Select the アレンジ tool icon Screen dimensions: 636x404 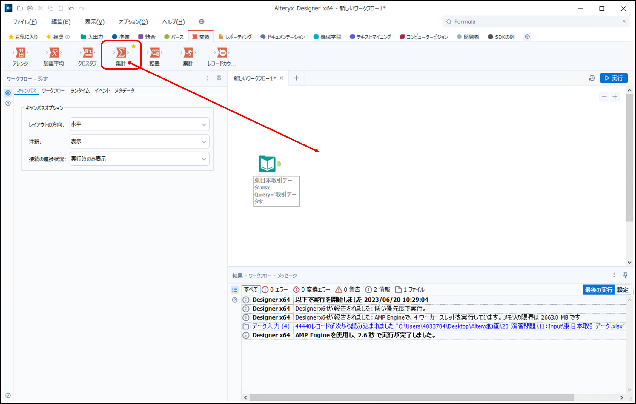(20, 53)
